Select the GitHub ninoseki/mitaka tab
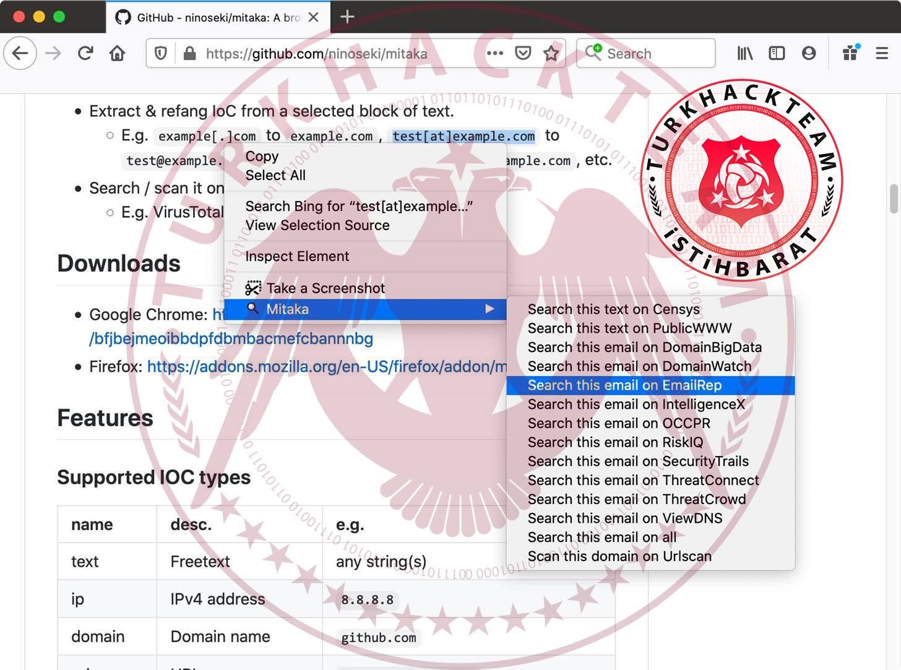This screenshot has width=901, height=670. point(218,17)
